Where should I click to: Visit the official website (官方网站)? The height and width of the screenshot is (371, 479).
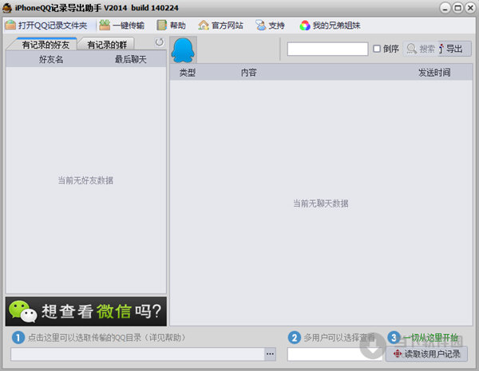coord(220,26)
